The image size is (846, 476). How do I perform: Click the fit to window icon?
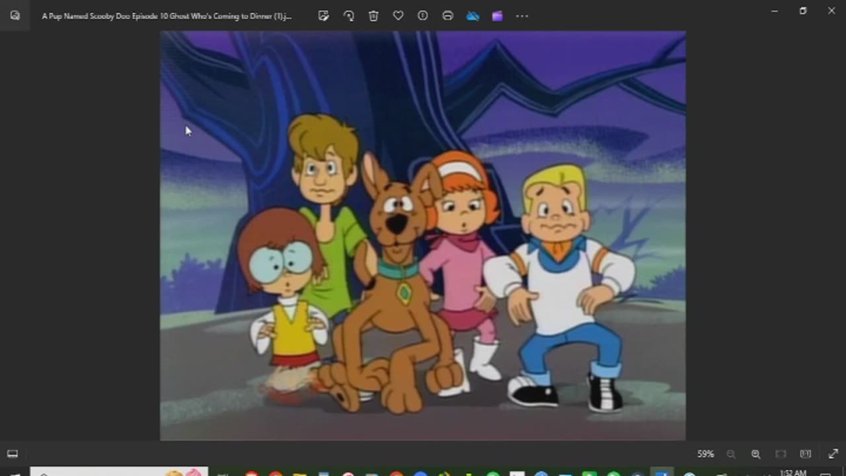781,454
